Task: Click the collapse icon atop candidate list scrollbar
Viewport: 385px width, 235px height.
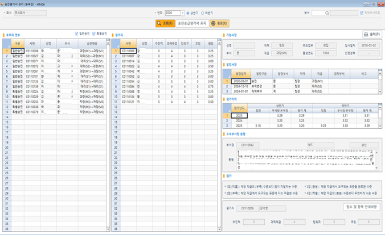Action: tap(108, 39)
